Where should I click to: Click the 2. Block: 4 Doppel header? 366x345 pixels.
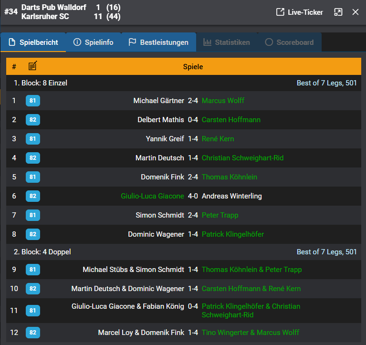42,252
